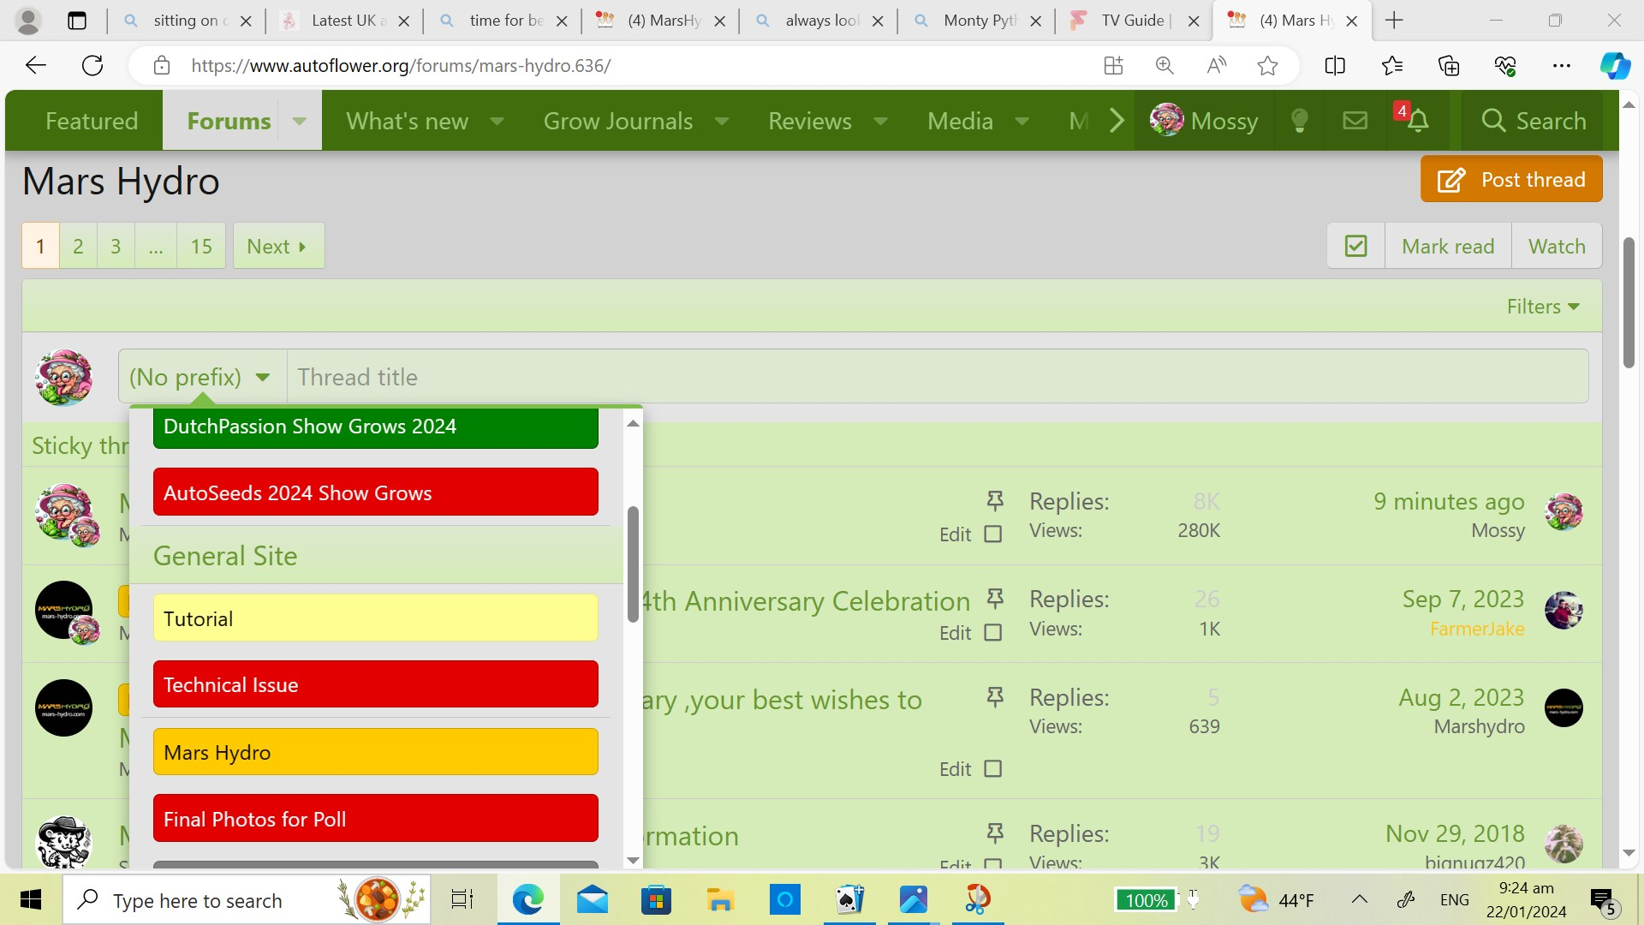Open File Explorer from taskbar
This screenshot has width=1644, height=925.
pyautogui.click(x=721, y=899)
